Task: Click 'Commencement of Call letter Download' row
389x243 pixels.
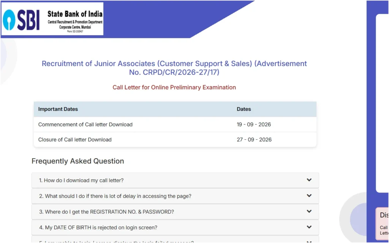Action: [175, 125]
